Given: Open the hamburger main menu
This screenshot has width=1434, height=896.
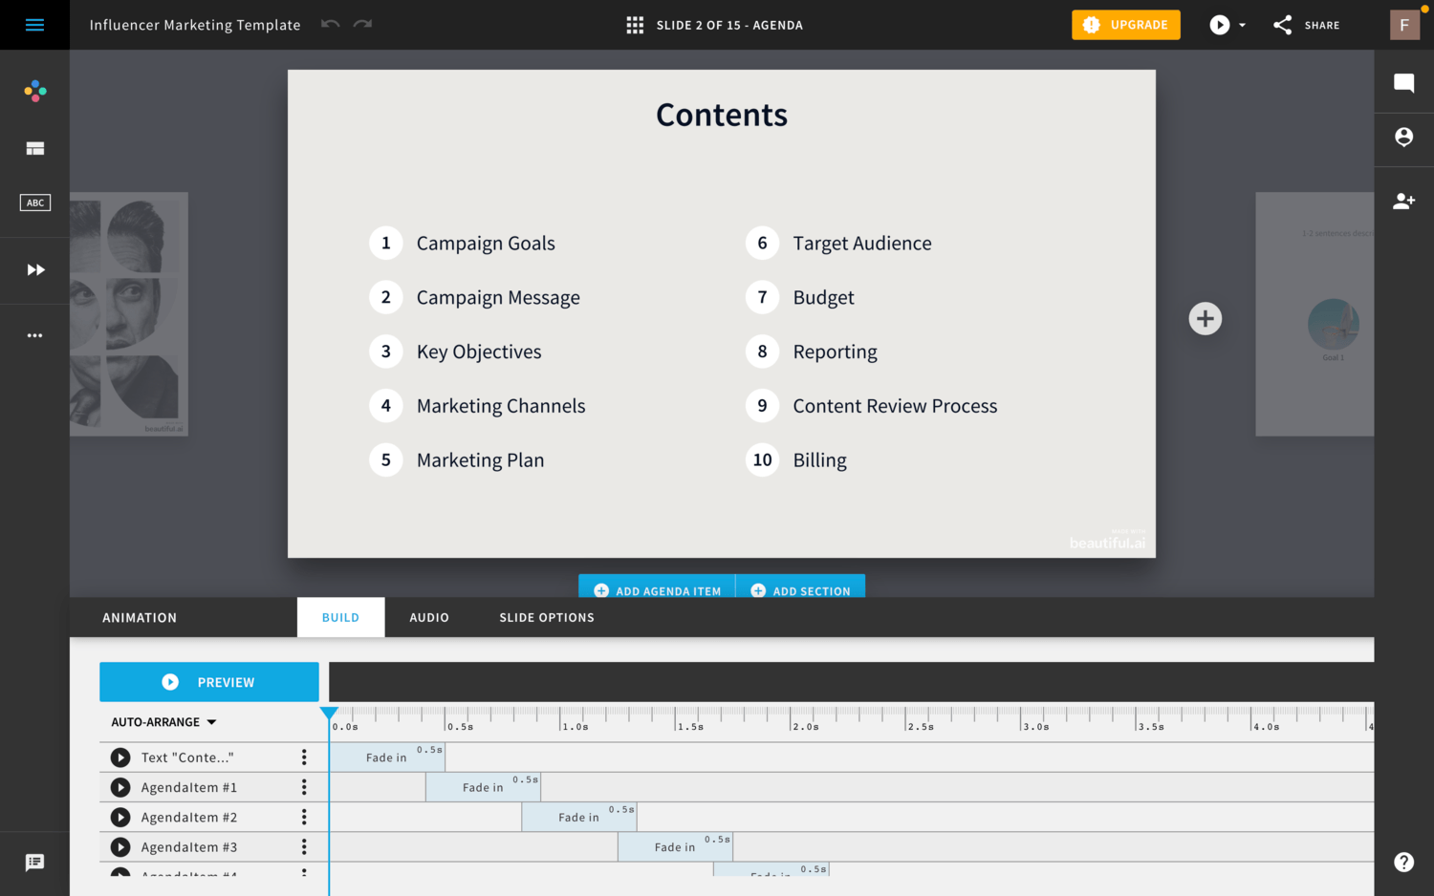Looking at the screenshot, I should 34,25.
